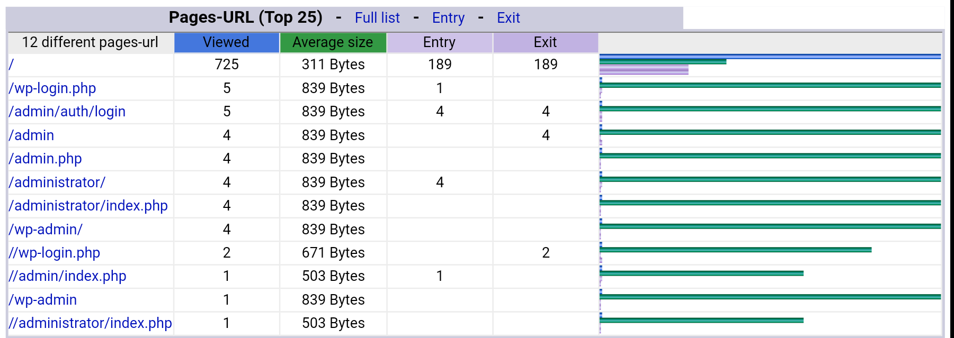The height and width of the screenshot is (338, 954).
Task: Click the blue Viewed column header
Action: [x=226, y=42]
